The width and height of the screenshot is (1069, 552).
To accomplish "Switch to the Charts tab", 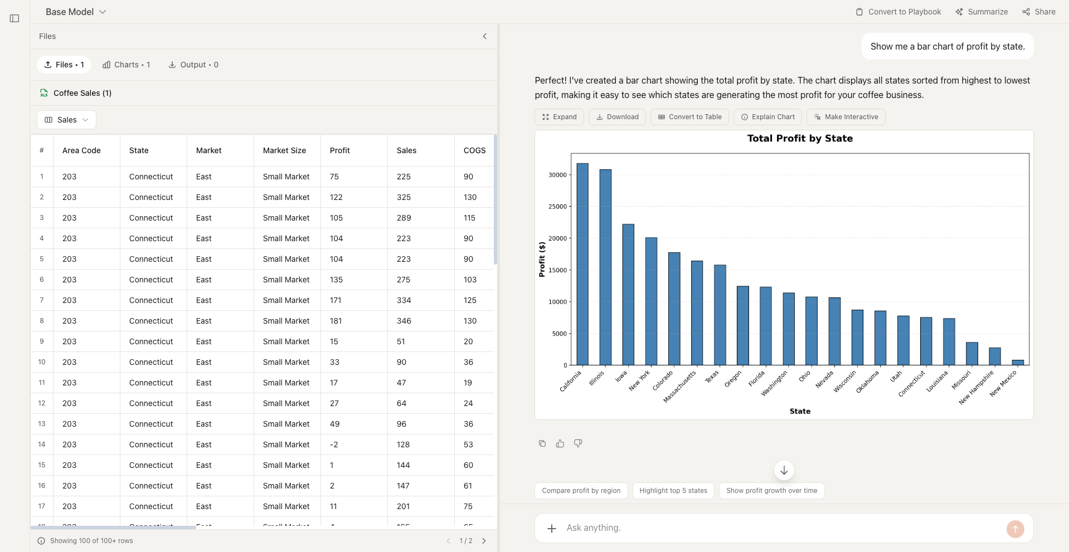I will tap(127, 65).
